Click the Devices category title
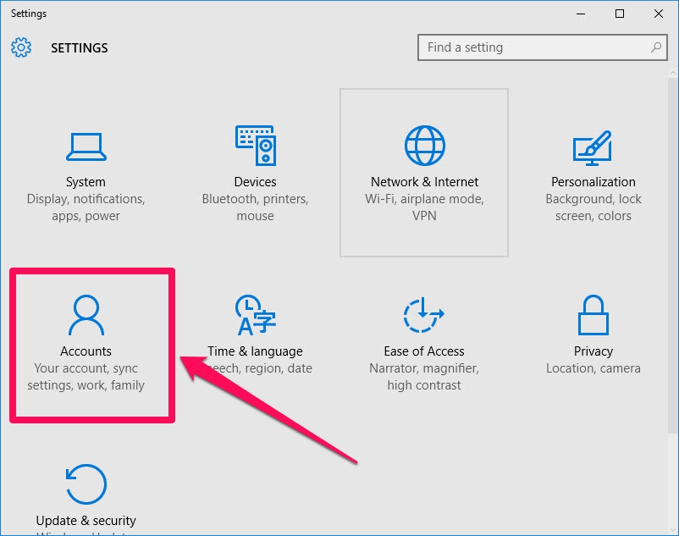679x536 pixels. (x=255, y=182)
